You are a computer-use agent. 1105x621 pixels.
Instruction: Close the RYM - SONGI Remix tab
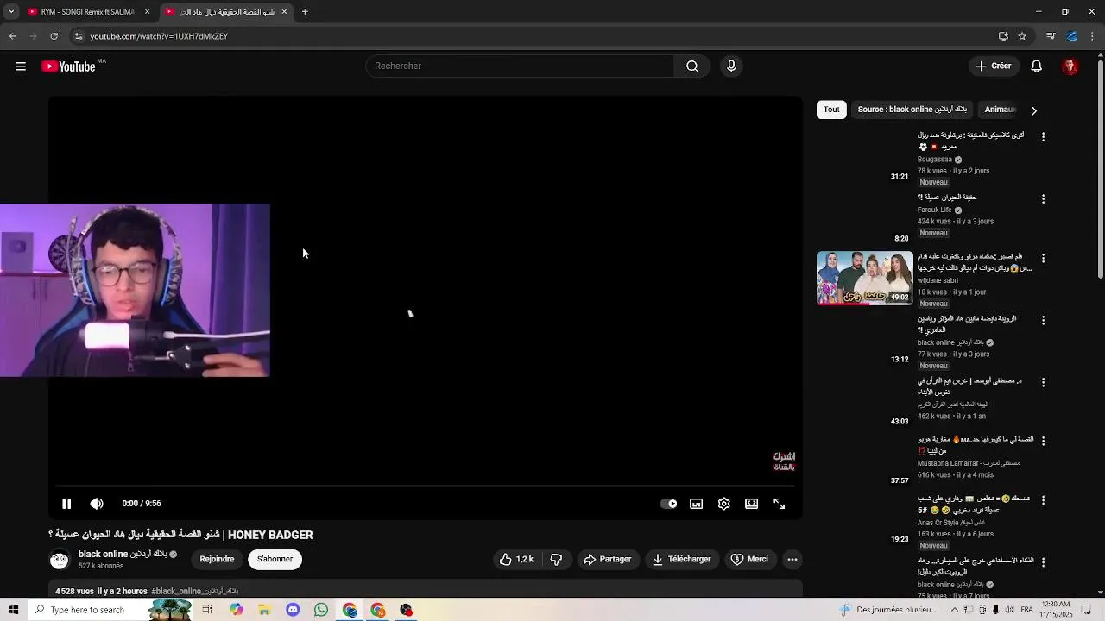click(147, 12)
